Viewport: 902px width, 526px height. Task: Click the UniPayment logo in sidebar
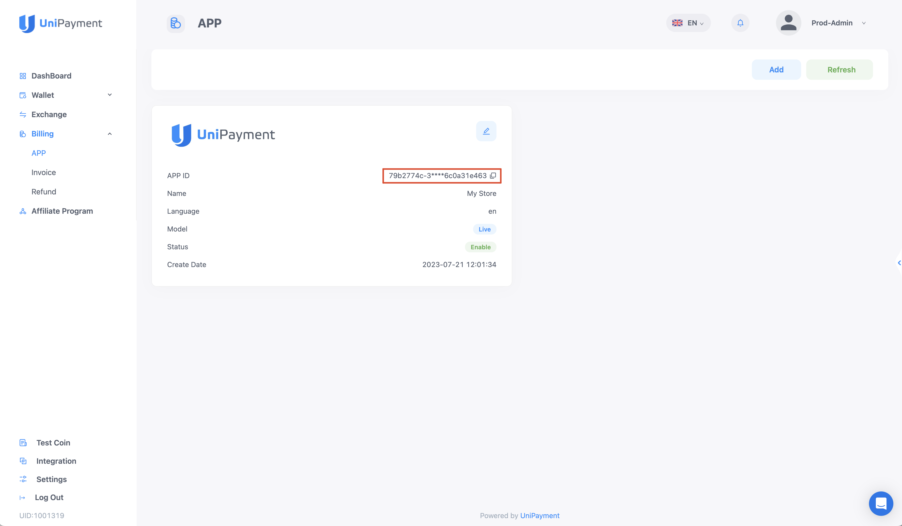(60, 23)
